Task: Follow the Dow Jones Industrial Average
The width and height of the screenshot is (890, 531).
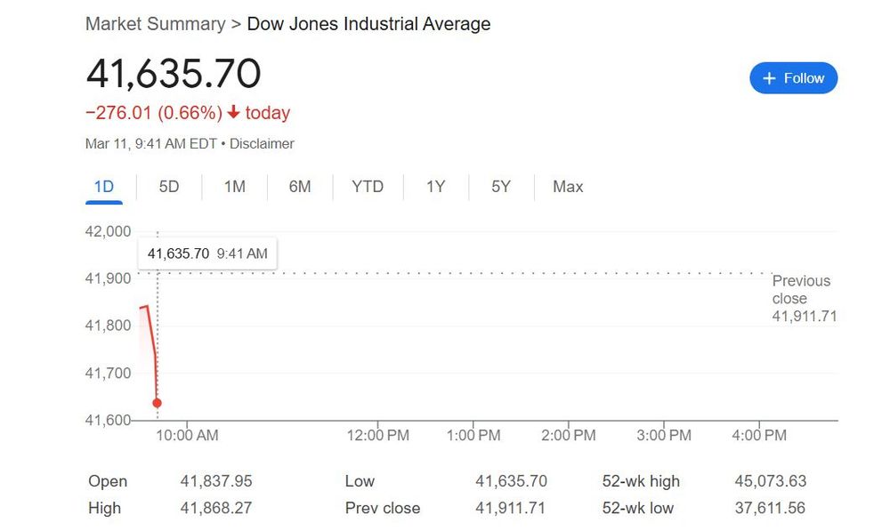Action: tap(794, 78)
